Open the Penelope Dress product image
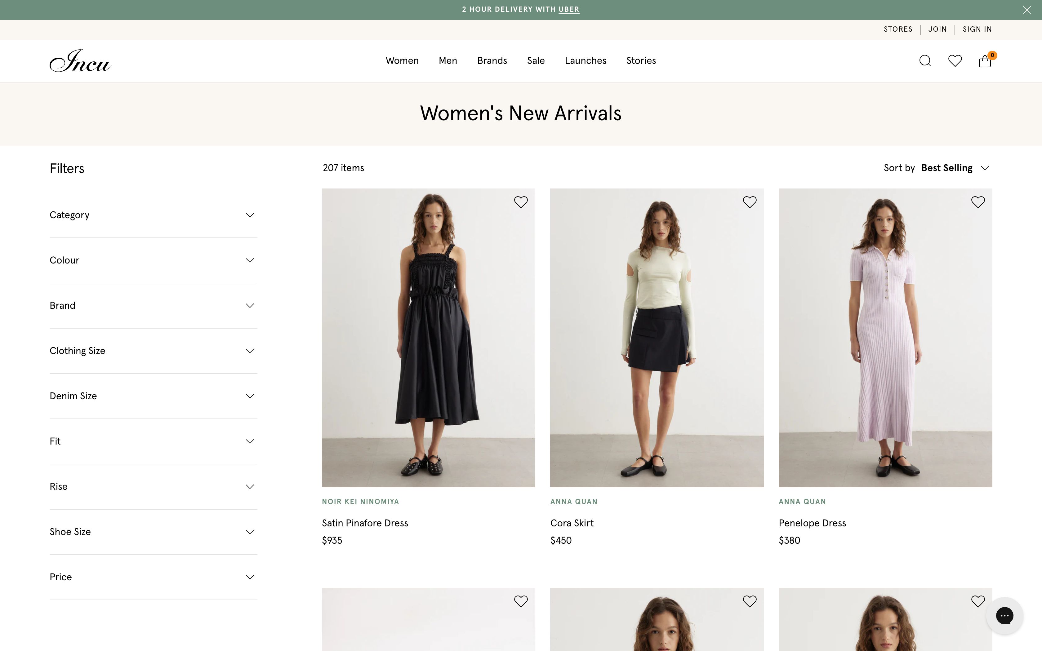The height and width of the screenshot is (651, 1042). (885, 338)
